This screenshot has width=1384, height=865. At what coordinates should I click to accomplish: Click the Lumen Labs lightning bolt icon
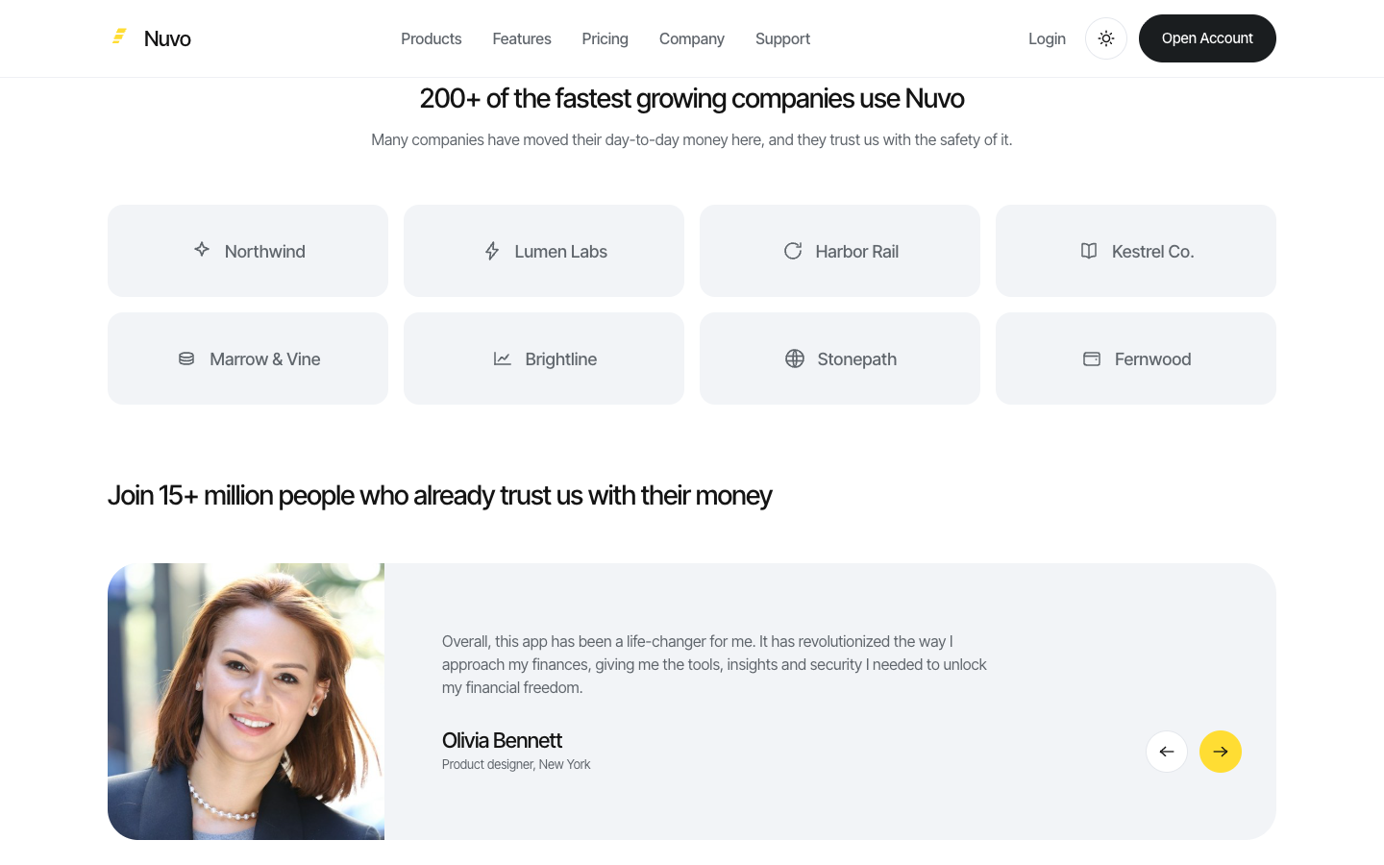[x=492, y=251]
